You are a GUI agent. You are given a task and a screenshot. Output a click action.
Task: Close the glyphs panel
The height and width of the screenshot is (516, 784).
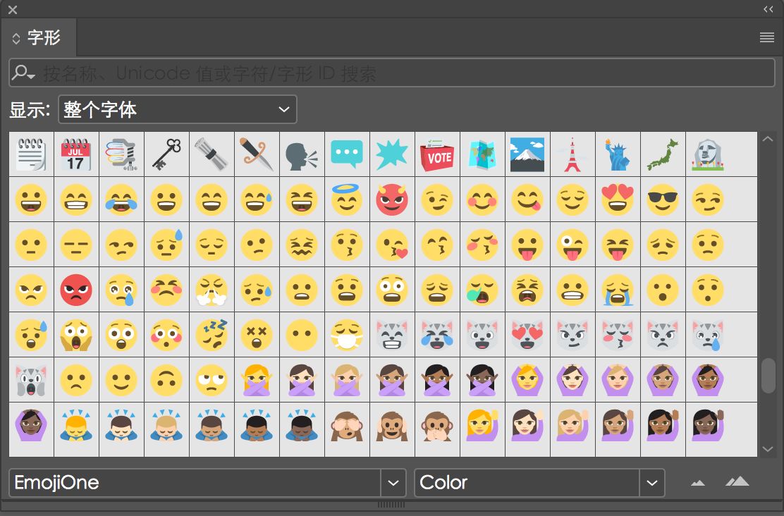tap(13, 9)
